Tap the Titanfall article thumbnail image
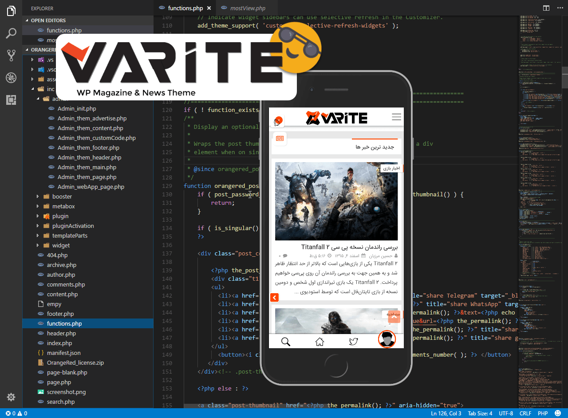The width and height of the screenshot is (568, 418). coord(336,201)
